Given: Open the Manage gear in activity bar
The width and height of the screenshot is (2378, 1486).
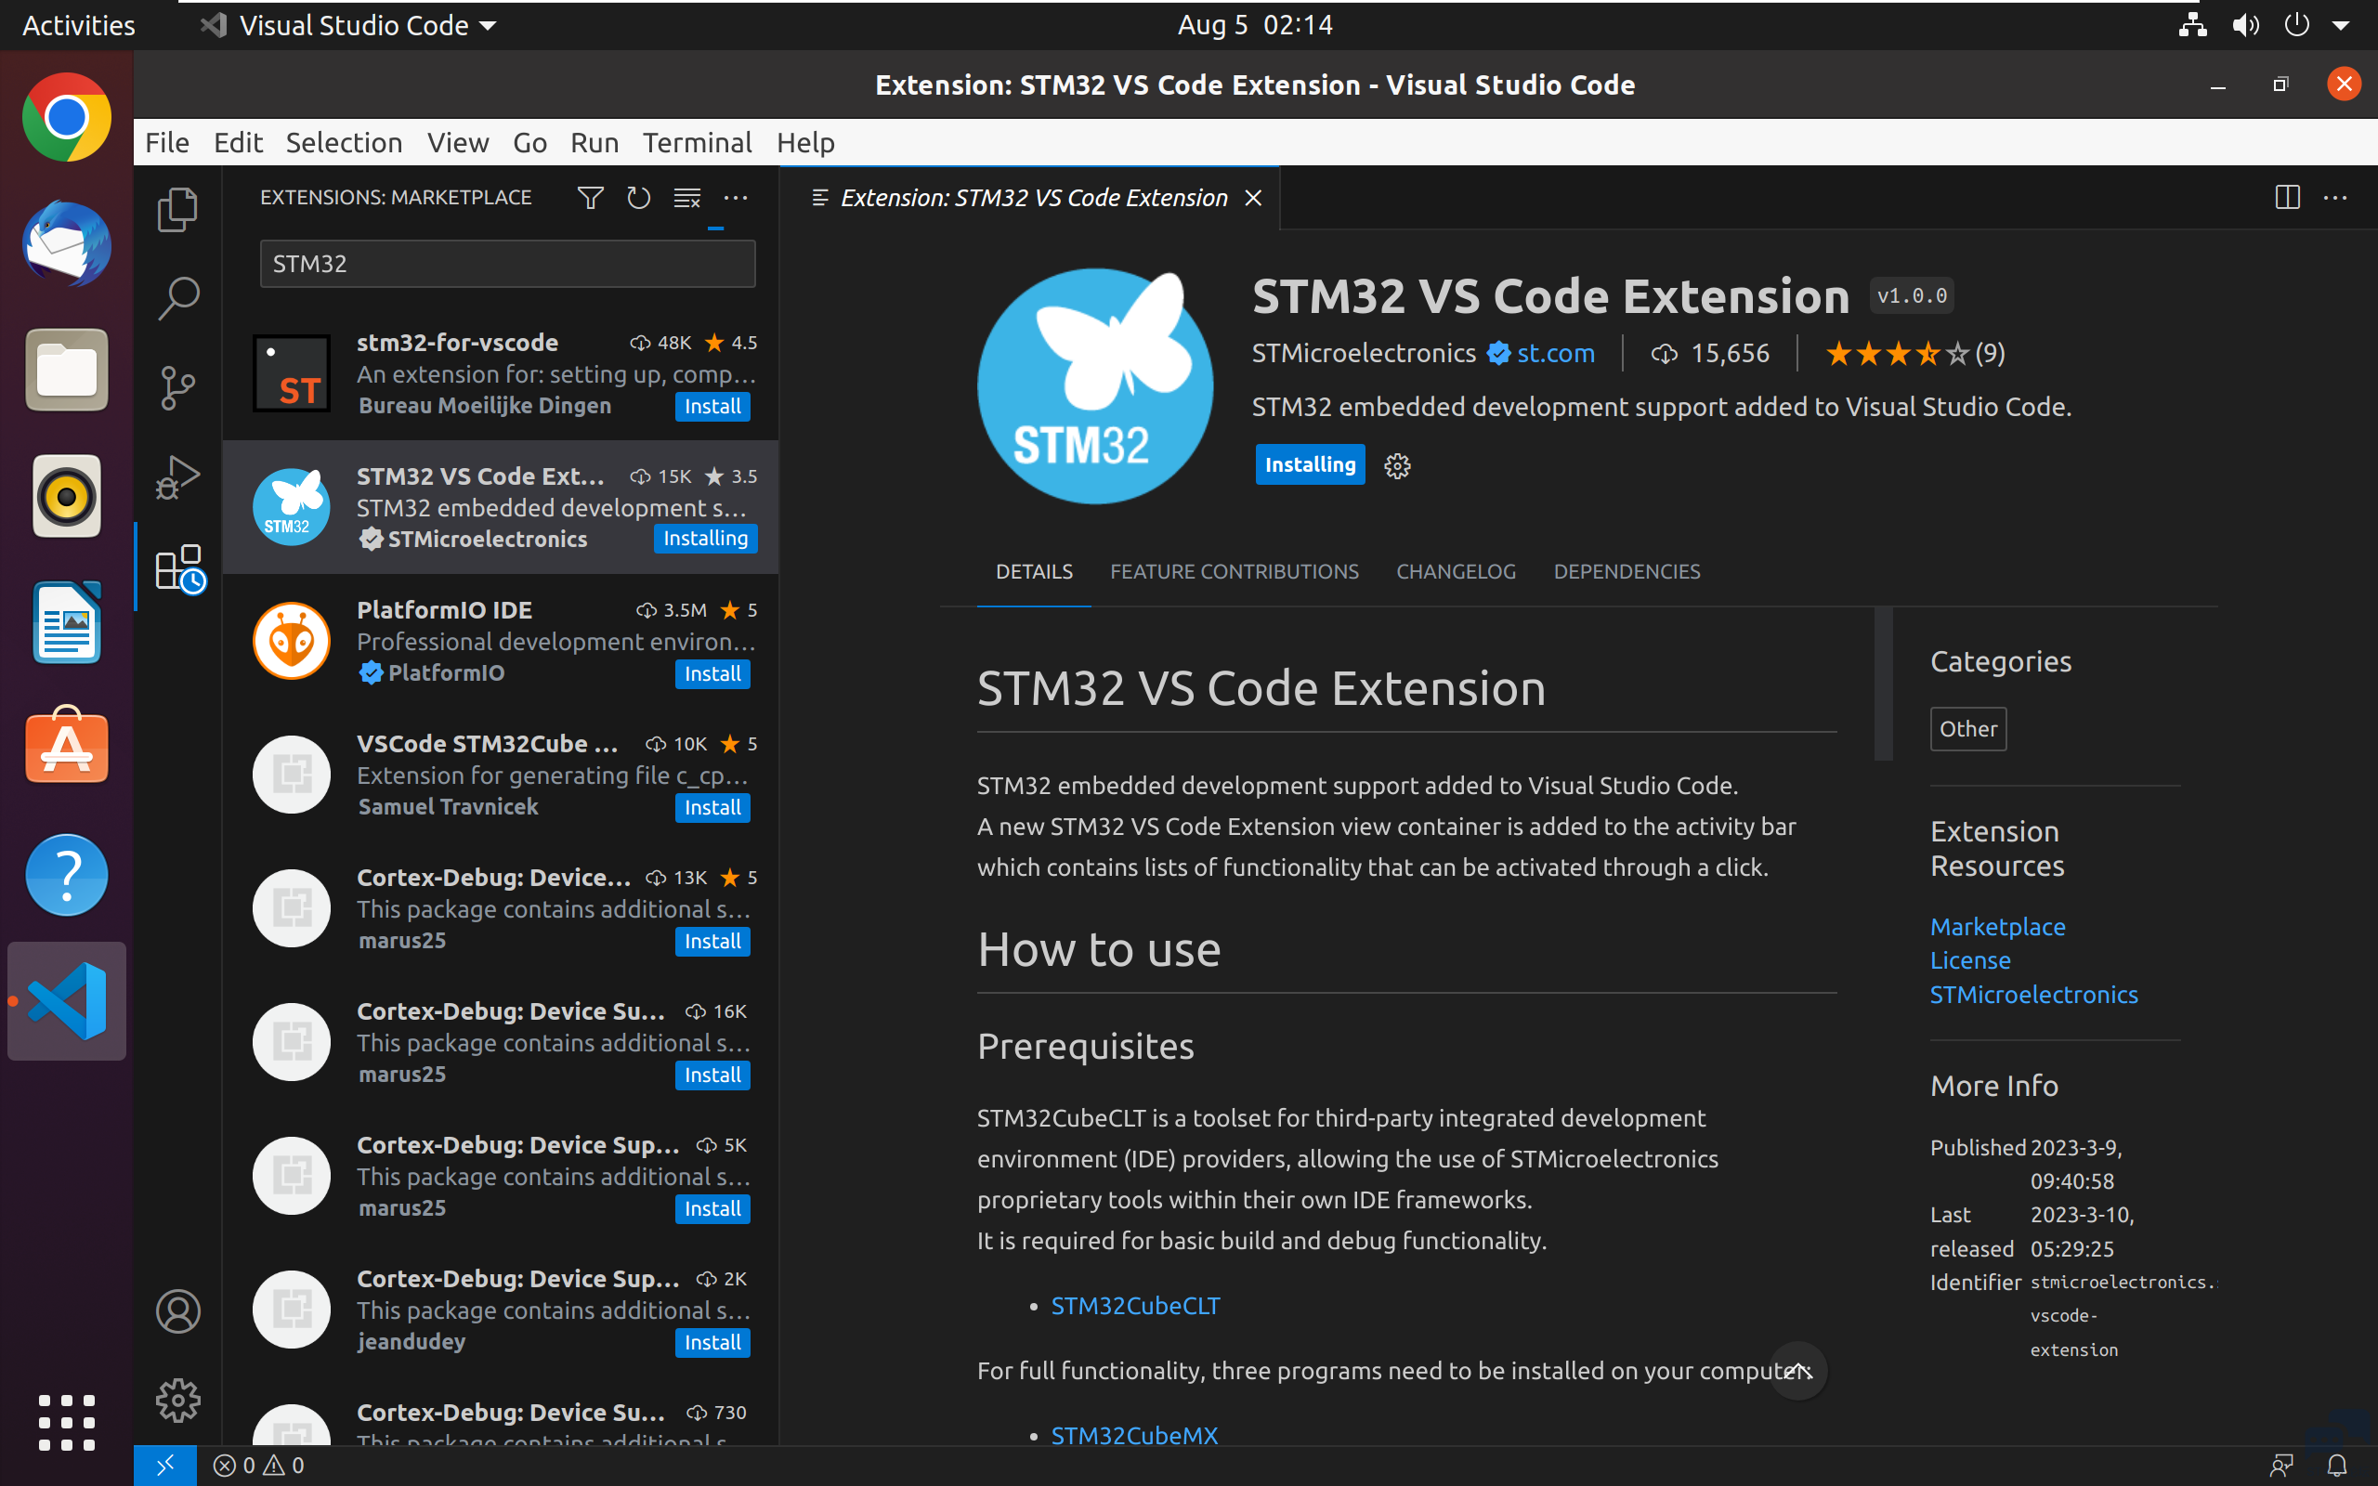Looking at the screenshot, I should click(x=177, y=1400).
